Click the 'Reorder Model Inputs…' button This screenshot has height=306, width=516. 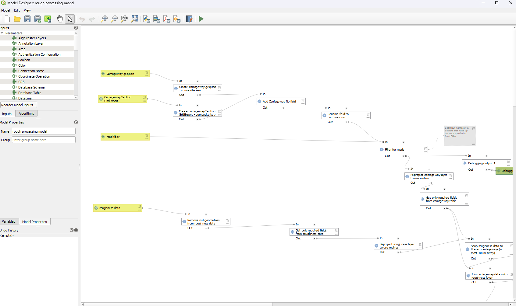pos(19,105)
